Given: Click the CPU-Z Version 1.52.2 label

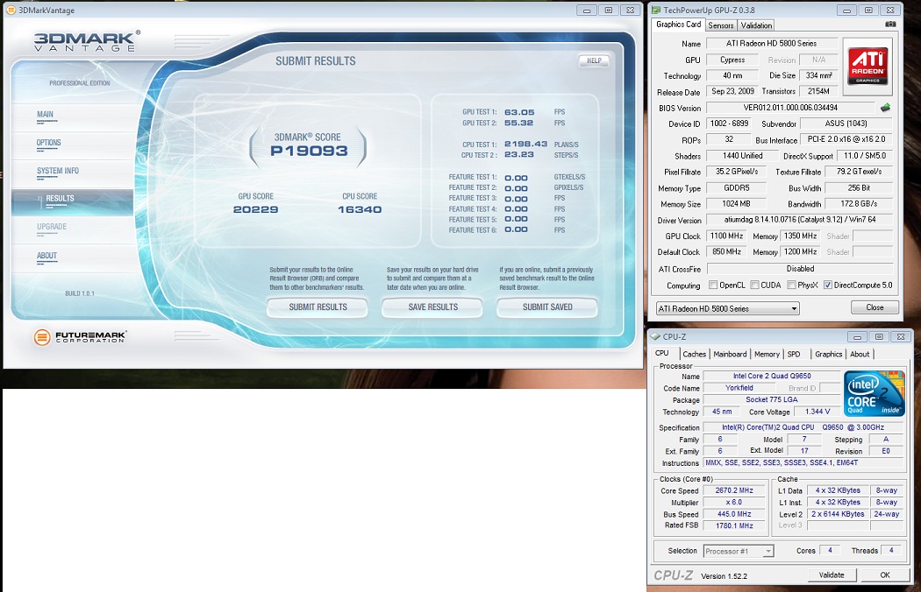Looking at the screenshot, I should tap(725, 576).
